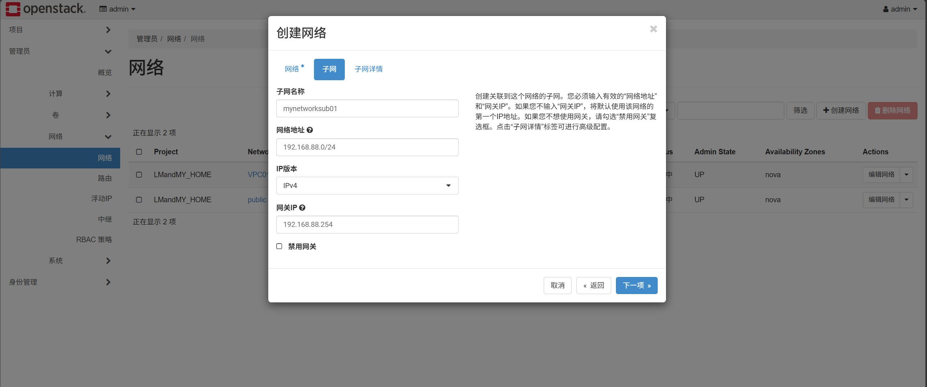This screenshot has width=927, height=387.
Task: Click the 筛选 filter button
Action: tap(800, 110)
